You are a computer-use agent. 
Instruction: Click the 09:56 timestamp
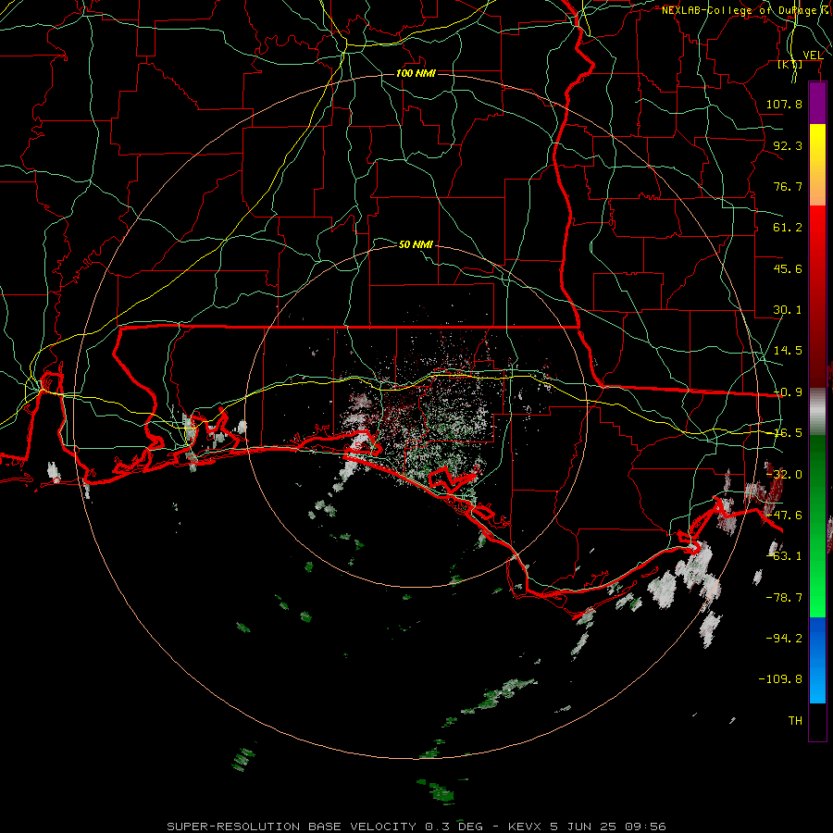tap(645, 827)
